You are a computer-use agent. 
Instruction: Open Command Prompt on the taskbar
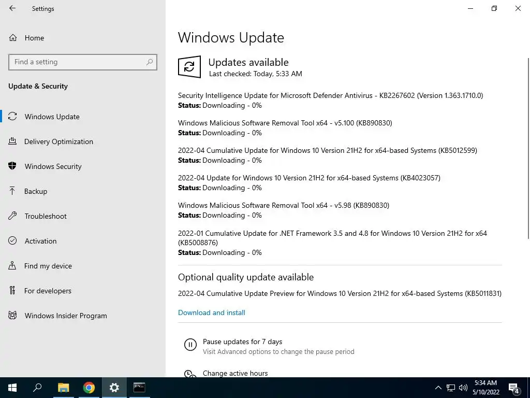pyautogui.click(x=139, y=388)
